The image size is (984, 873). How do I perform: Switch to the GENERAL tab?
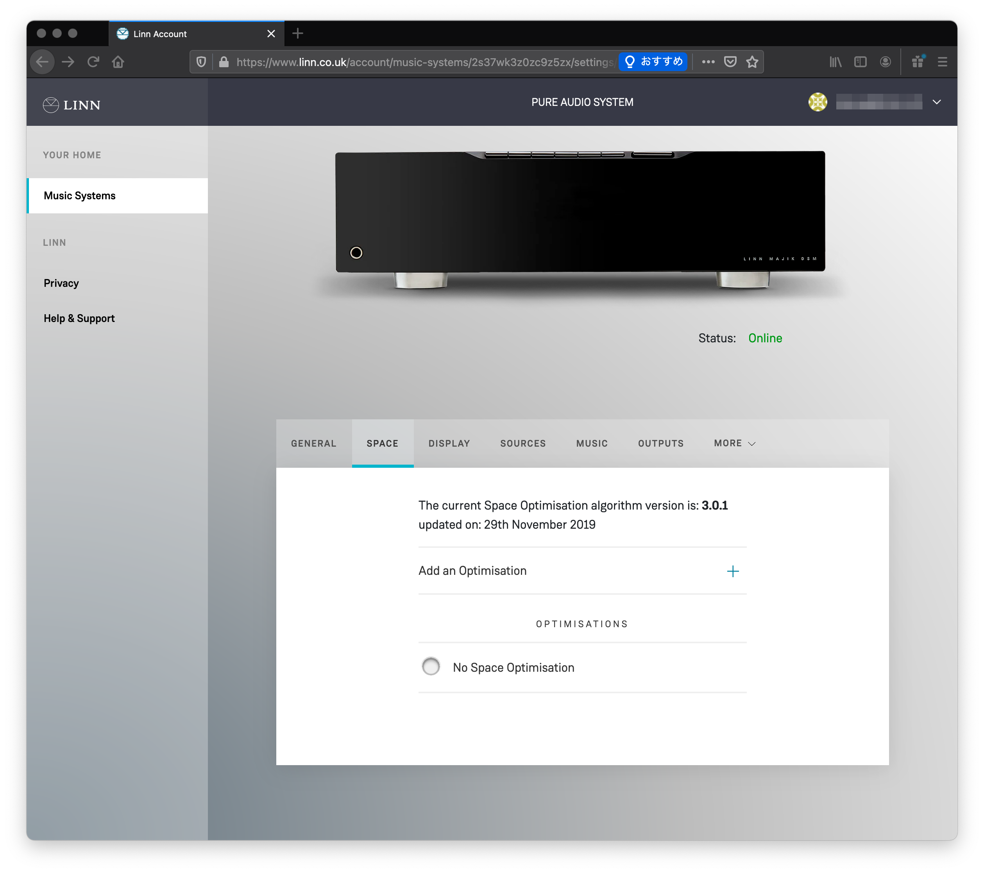(x=313, y=443)
